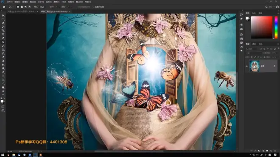The image size is (280, 157).
Task: Choose Subtract from selection mode
Action: (25, 7)
